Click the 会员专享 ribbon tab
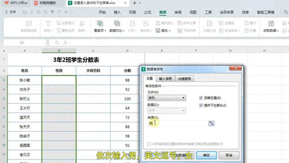 coord(227,12)
